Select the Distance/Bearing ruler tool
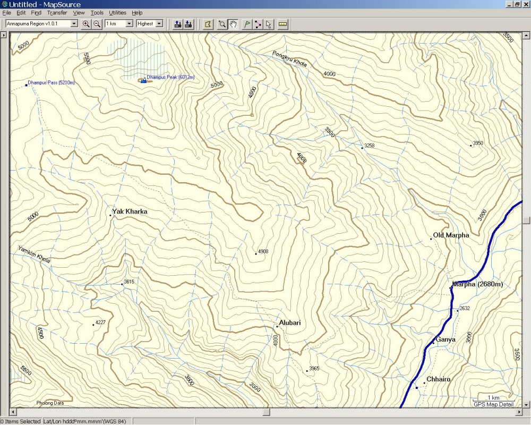Screen dimensions: 531x425 [x=282, y=24]
